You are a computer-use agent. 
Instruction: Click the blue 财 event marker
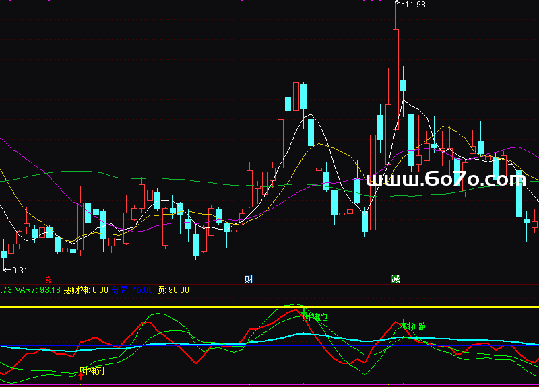click(x=249, y=279)
